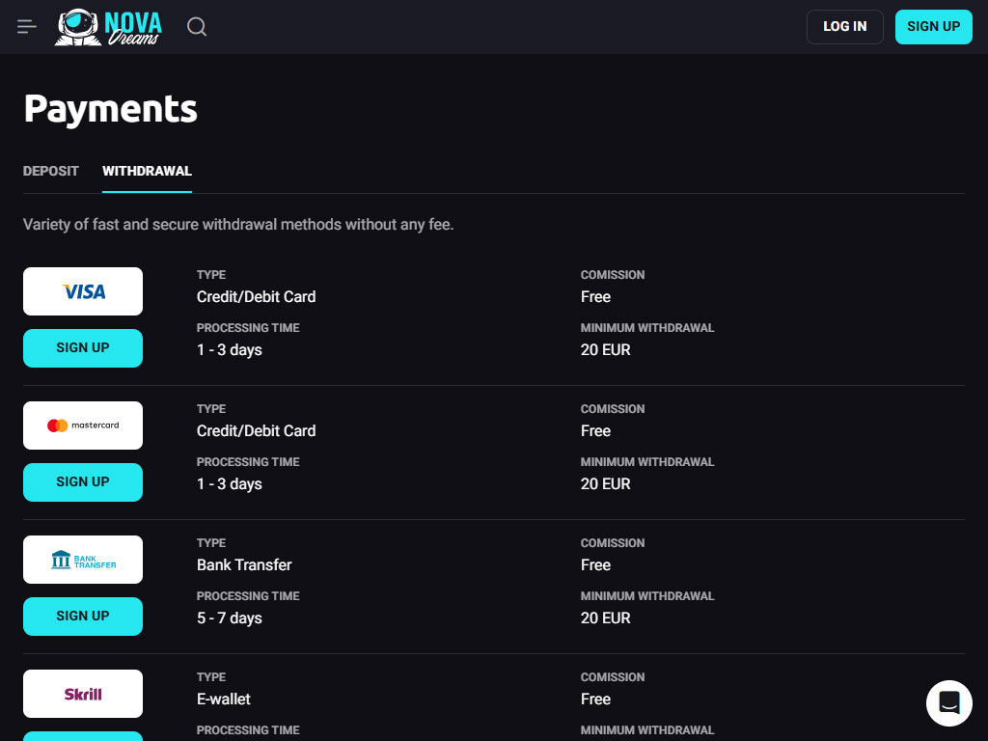Click the Bank Transfer type value
The width and height of the screenshot is (988, 741).
[x=244, y=565]
